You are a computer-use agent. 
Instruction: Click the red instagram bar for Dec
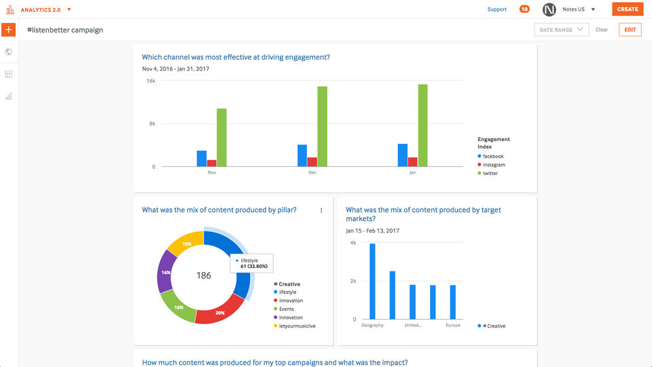point(312,162)
